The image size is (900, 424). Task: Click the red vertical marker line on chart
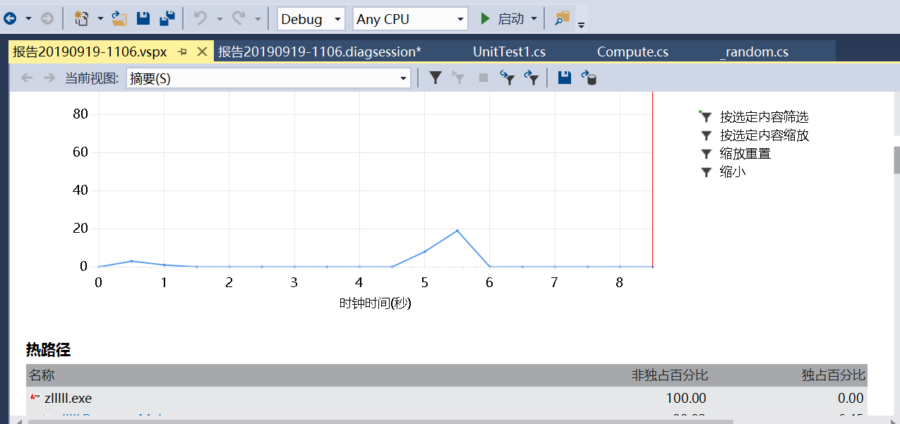click(x=653, y=179)
